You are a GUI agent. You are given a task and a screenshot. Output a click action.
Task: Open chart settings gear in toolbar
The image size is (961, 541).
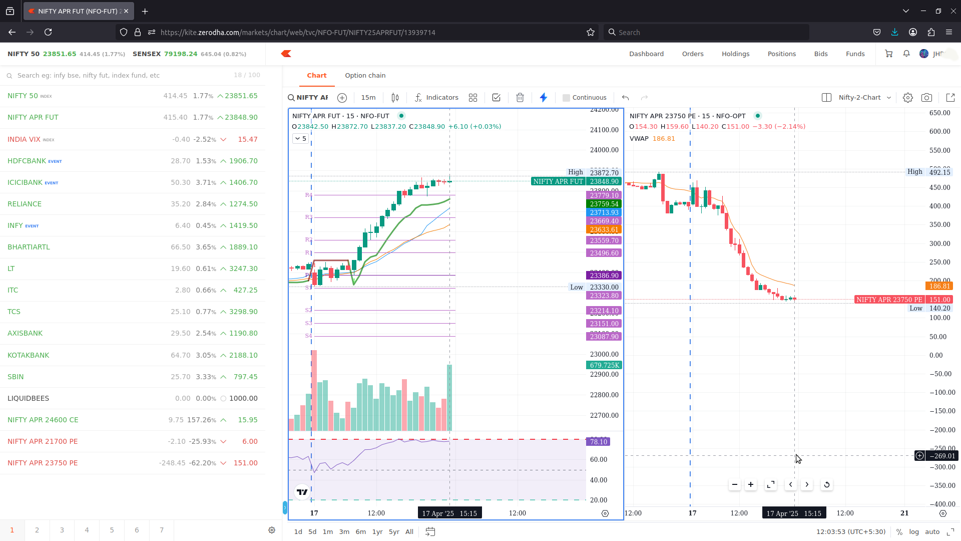(x=908, y=98)
